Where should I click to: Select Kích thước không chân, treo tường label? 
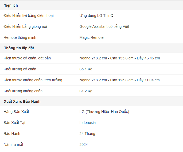coord(33,80)
